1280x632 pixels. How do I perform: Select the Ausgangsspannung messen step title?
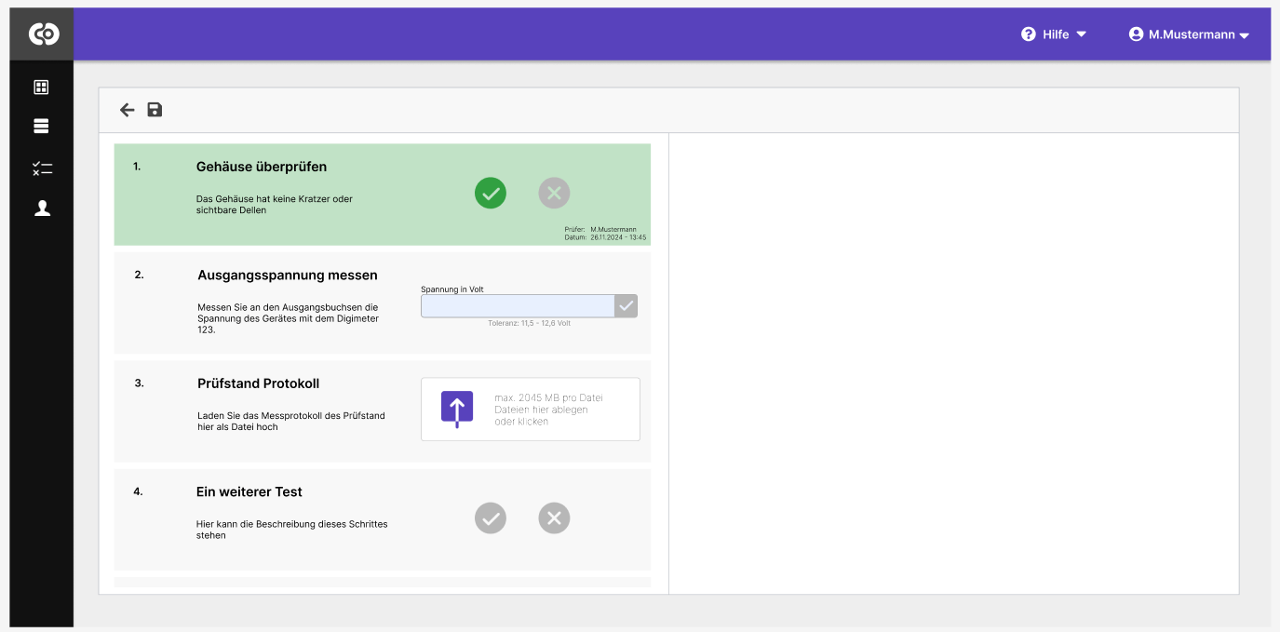(x=288, y=276)
